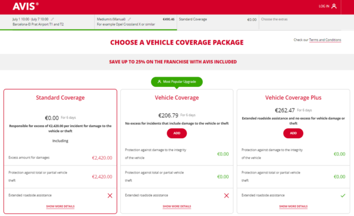Screen dimensions: 354x216
Task: Click the user profile icon
Action: click(x=334, y=6)
